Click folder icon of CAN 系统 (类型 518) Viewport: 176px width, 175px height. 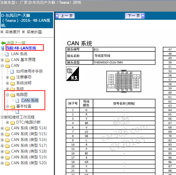coord(7,152)
